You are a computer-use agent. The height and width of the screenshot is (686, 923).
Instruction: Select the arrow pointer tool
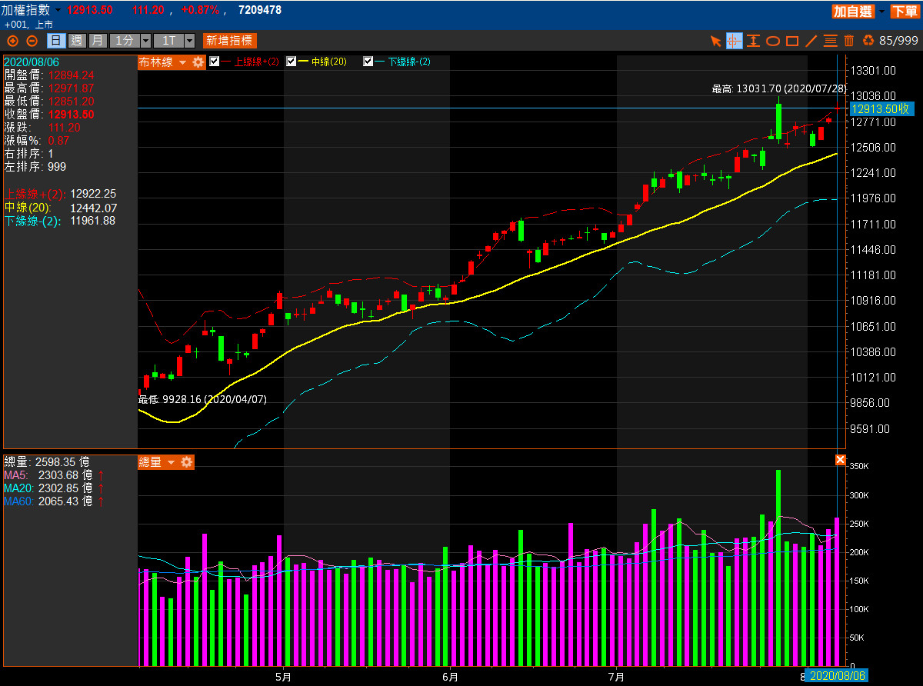(715, 41)
